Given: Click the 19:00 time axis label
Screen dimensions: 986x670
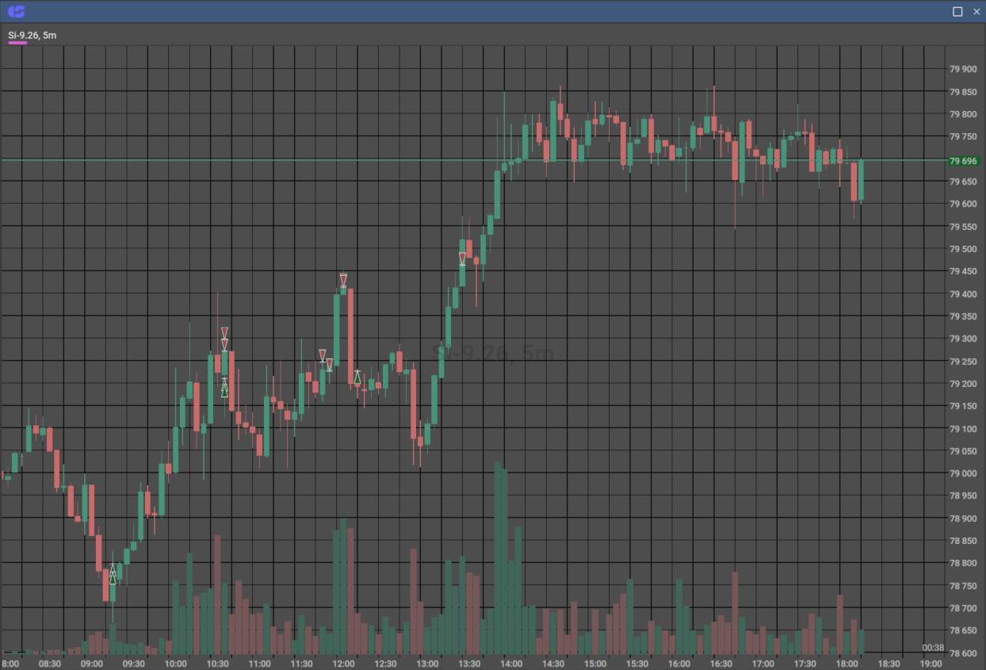Looking at the screenshot, I should (931, 664).
